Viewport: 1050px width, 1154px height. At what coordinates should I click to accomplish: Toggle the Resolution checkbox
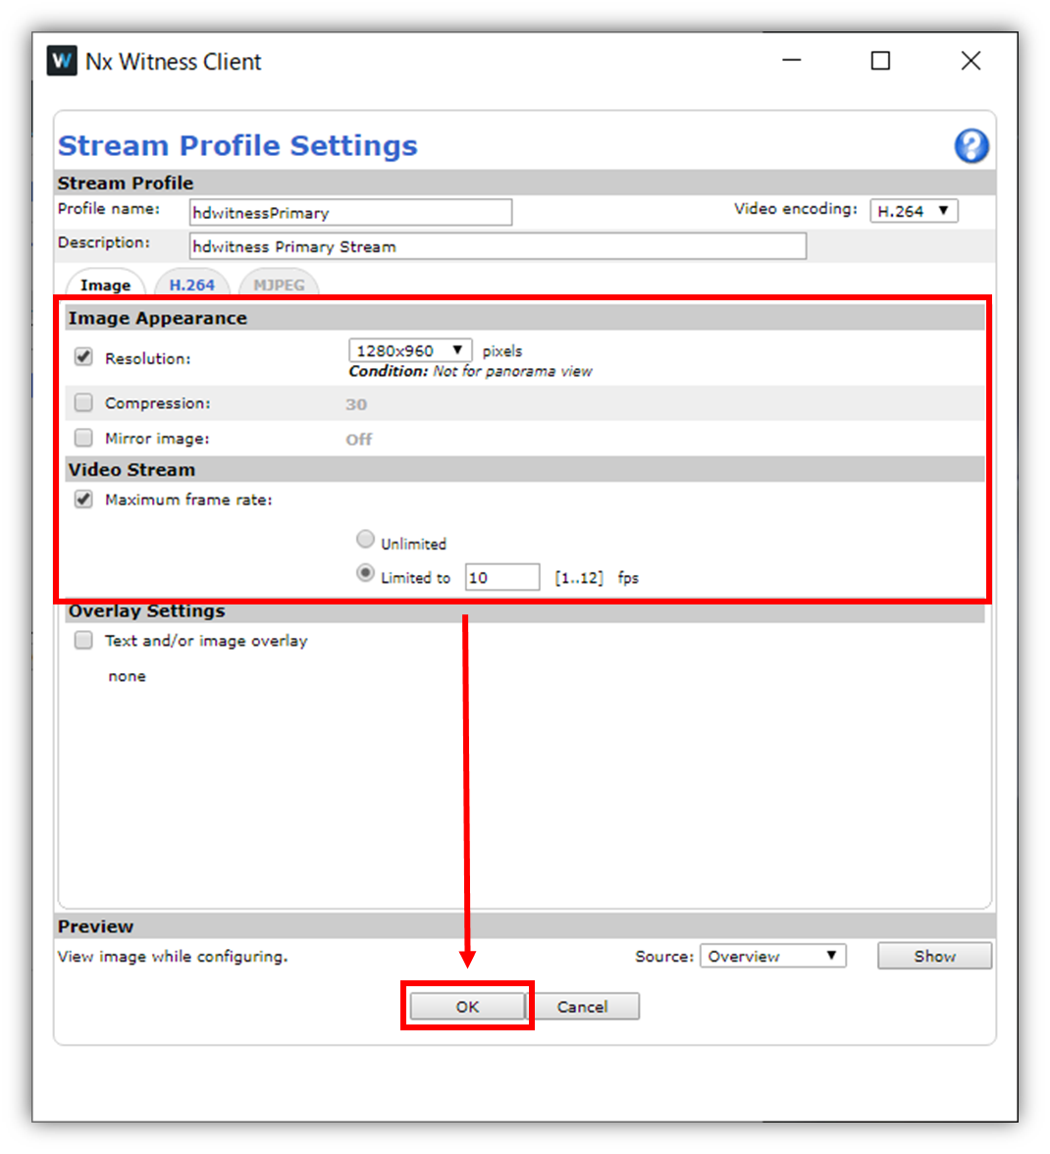pyautogui.click(x=83, y=357)
